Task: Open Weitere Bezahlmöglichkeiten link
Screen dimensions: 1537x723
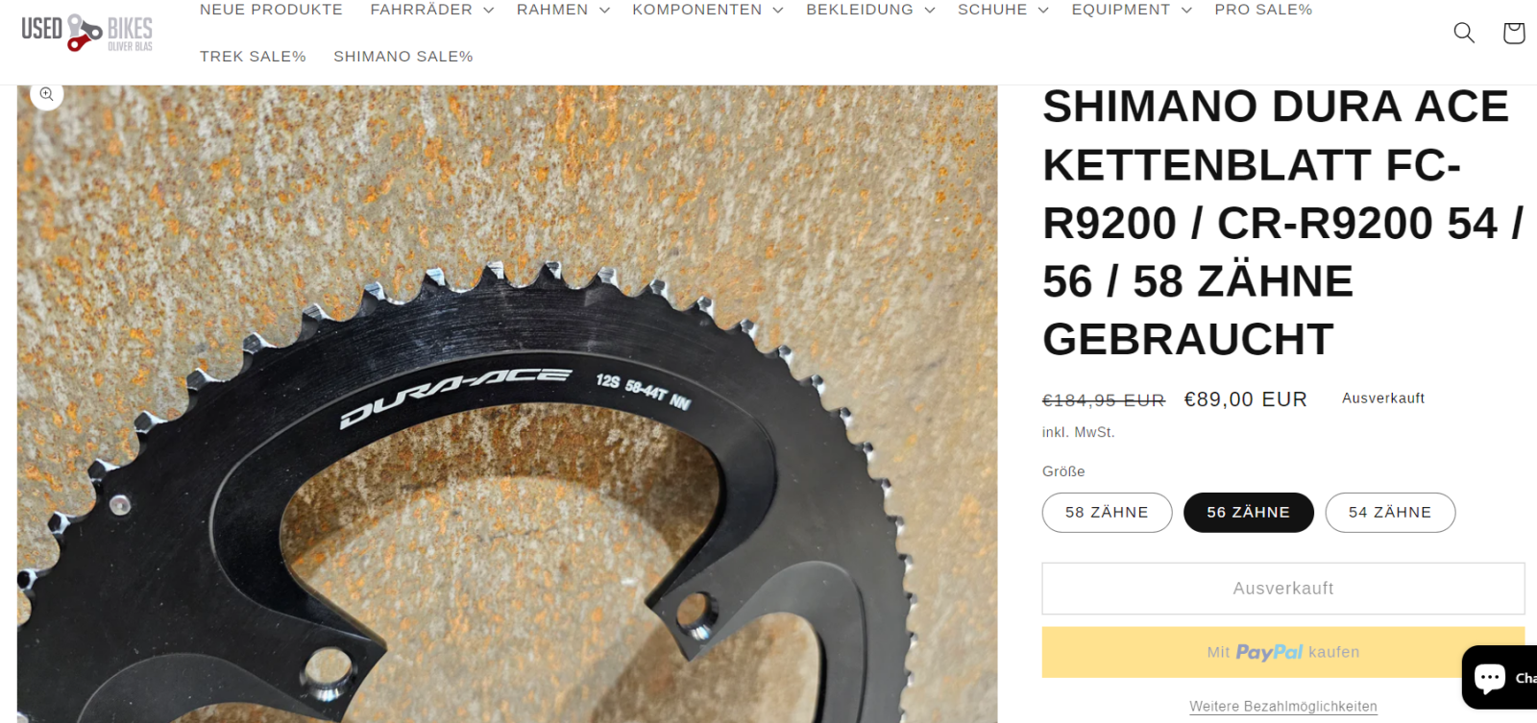Action: click(x=1283, y=707)
